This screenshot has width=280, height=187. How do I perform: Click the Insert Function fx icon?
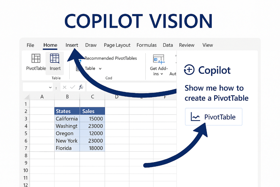click(x=81, y=87)
